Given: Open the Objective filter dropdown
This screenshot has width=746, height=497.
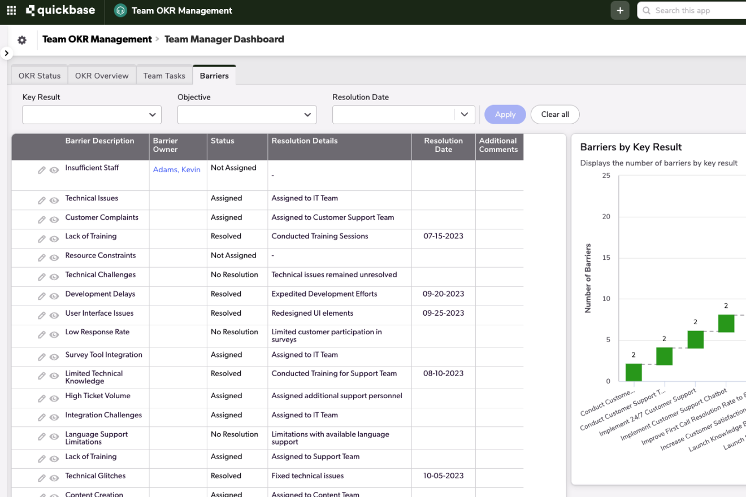Looking at the screenshot, I should point(247,115).
